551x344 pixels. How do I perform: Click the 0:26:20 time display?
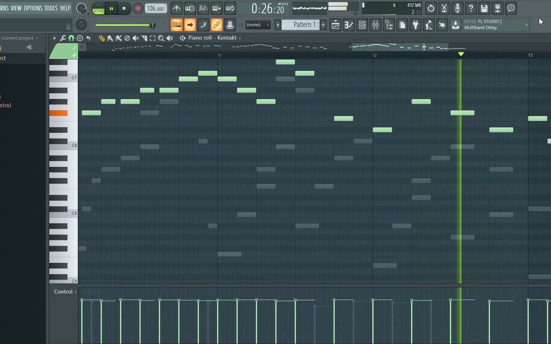pos(268,8)
